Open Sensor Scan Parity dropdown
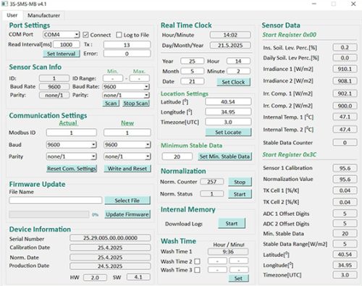This screenshot has width=362, height=286. click(126, 95)
